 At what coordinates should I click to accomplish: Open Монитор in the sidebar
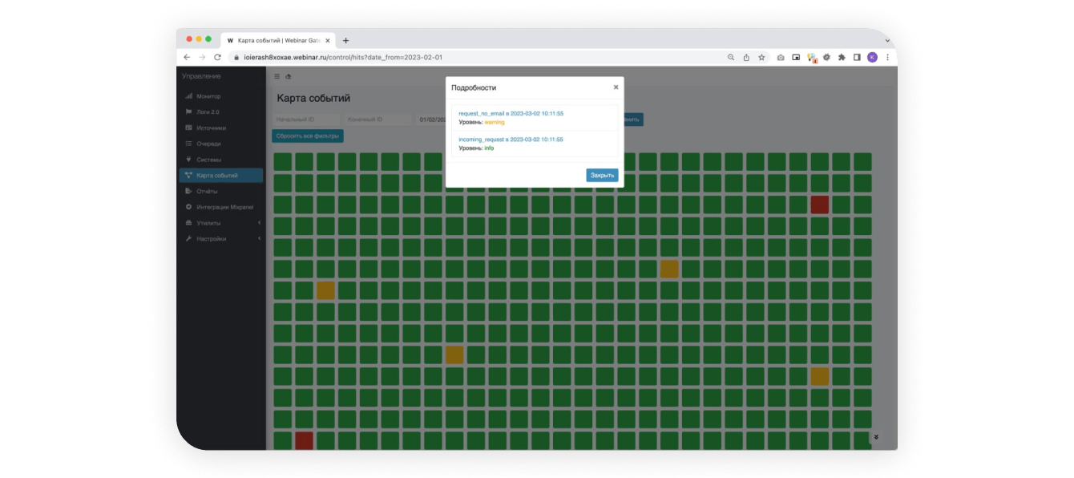point(208,96)
